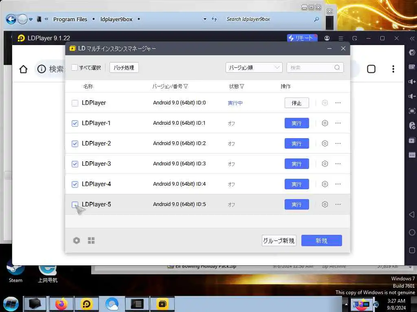The width and height of the screenshot is (417, 312).
Task: Open LDPlayer account profile icon
Action: pos(327,38)
